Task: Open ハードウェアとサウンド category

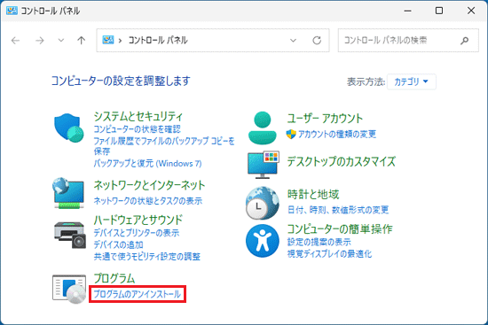Action: pos(138,220)
